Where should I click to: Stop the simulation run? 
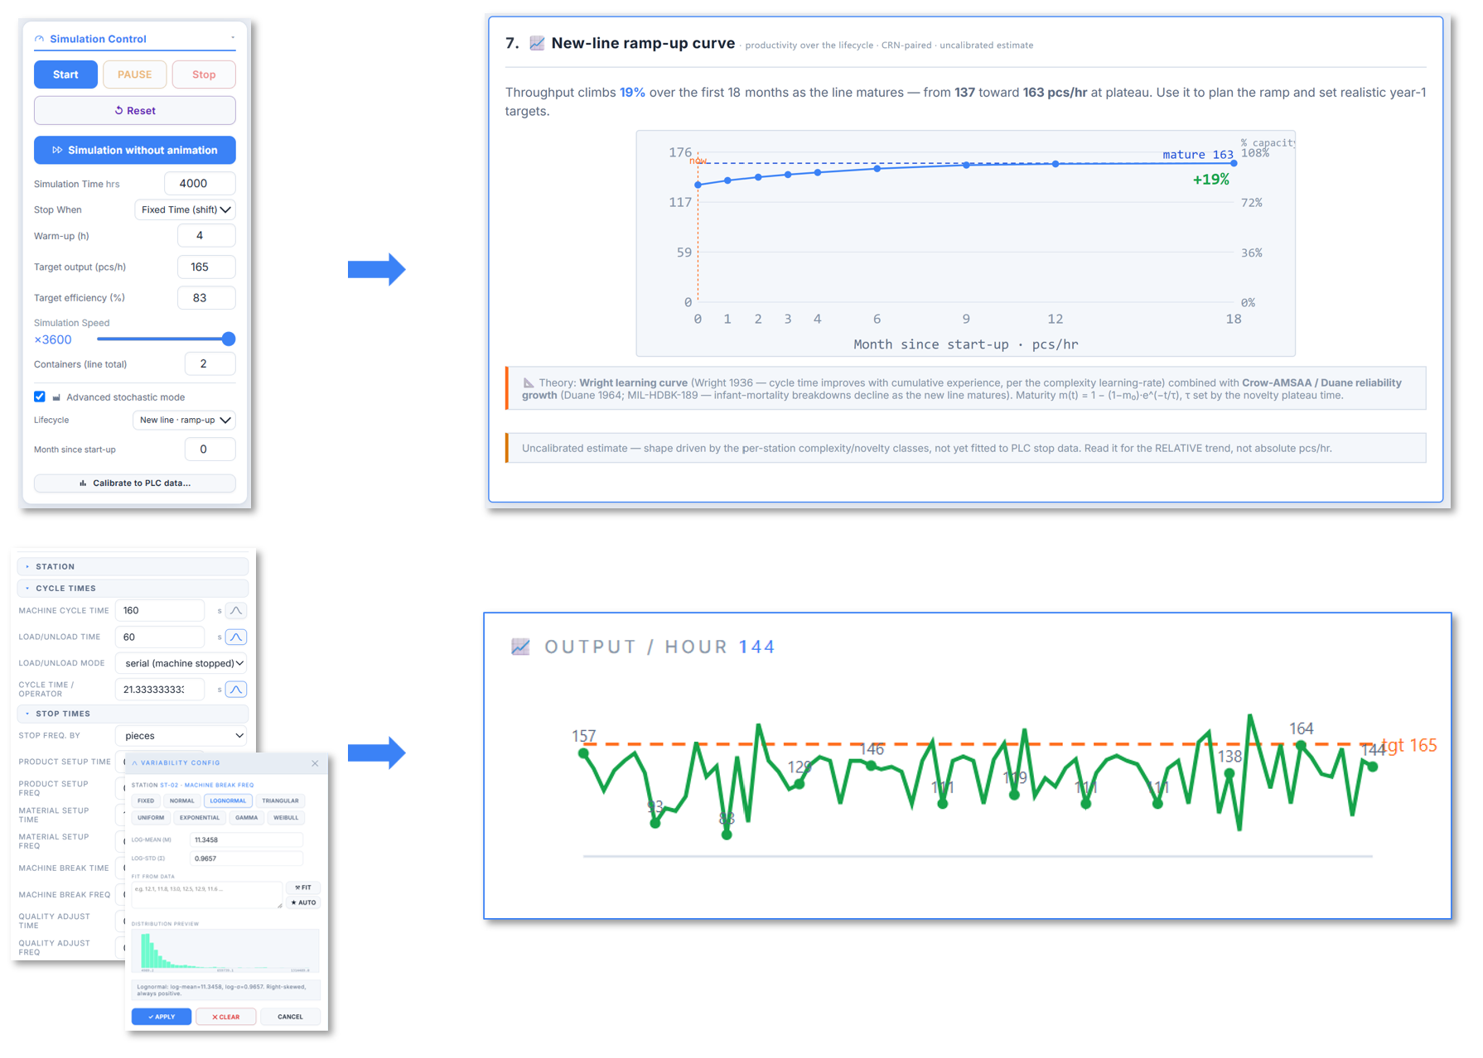pyautogui.click(x=204, y=75)
